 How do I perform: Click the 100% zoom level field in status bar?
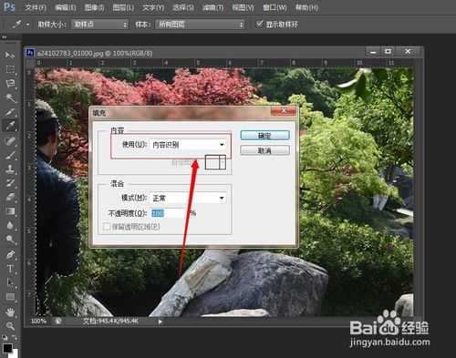pos(39,321)
